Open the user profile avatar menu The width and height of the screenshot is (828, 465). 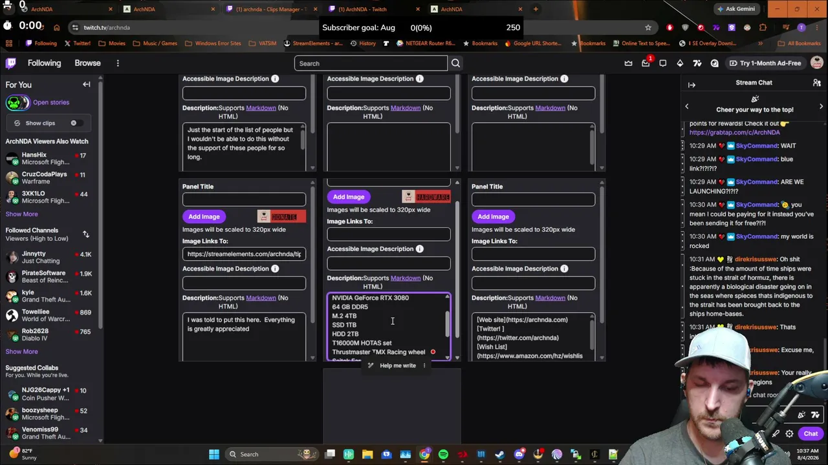point(817,63)
